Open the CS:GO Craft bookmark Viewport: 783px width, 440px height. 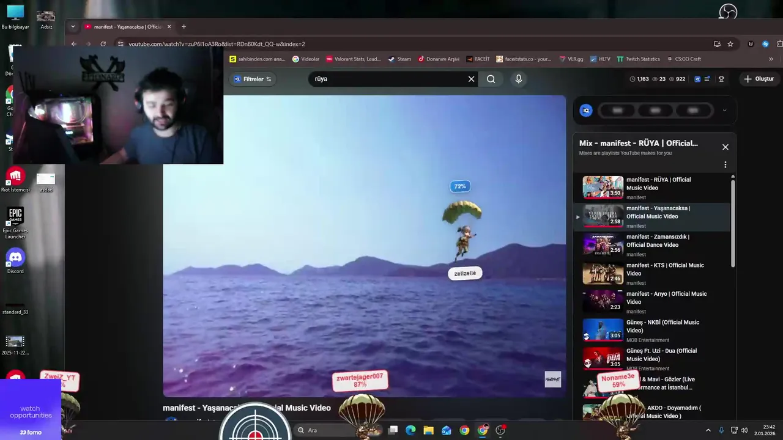tap(683, 59)
